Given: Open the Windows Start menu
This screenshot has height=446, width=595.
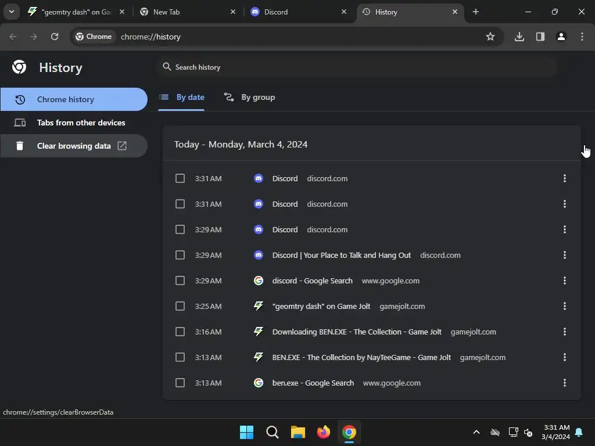Looking at the screenshot, I should (x=246, y=432).
